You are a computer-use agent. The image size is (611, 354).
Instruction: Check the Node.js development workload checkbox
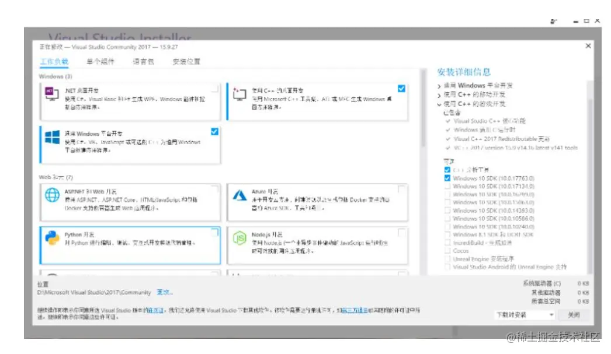click(401, 233)
